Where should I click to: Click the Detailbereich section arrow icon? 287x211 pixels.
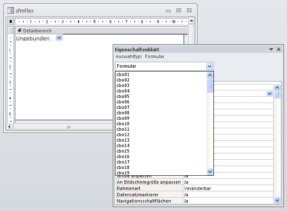[x=19, y=31]
